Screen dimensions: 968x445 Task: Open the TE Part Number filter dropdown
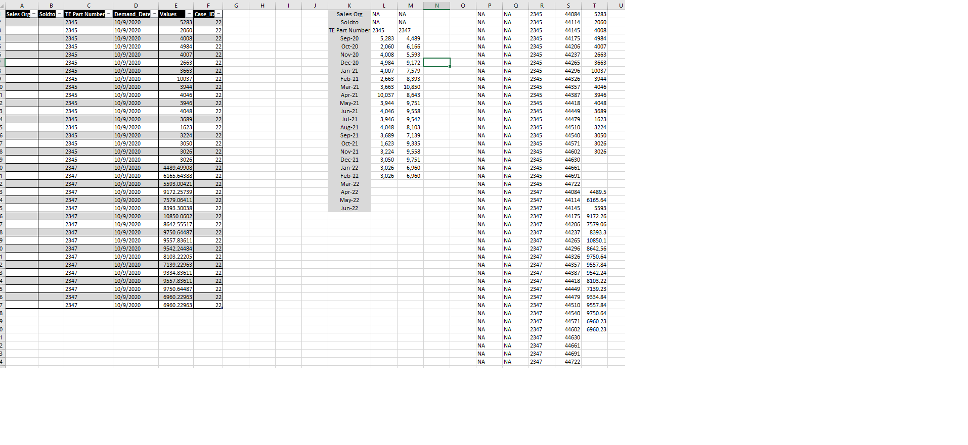coord(108,14)
